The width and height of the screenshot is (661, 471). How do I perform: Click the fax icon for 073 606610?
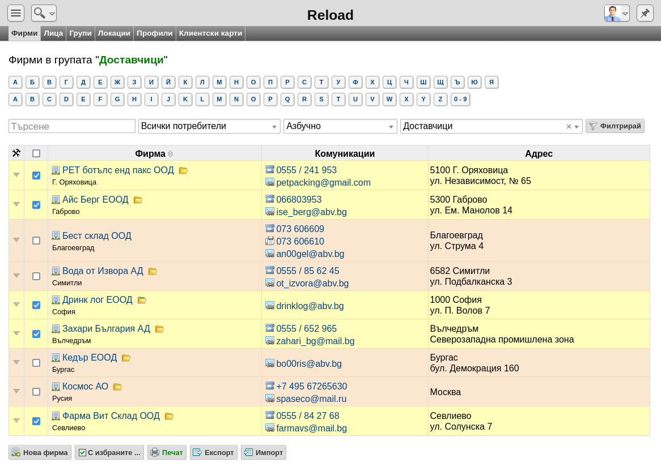[270, 241]
